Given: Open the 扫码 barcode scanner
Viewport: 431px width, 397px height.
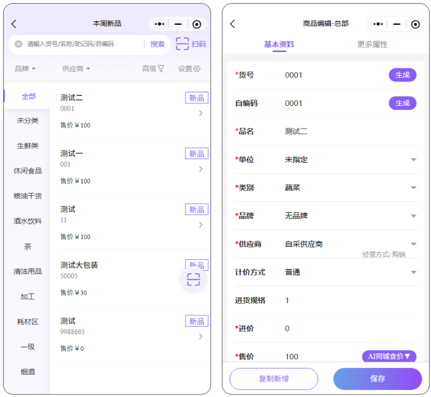Looking at the screenshot, I should pyautogui.click(x=190, y=44).
